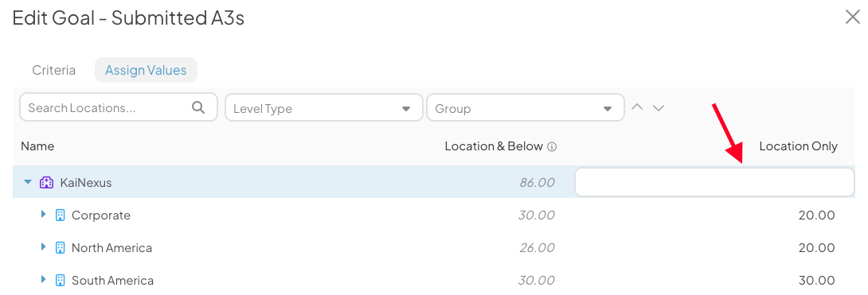Click the KaiNexus organization icon
868x295 pixels.
(46, 182)
